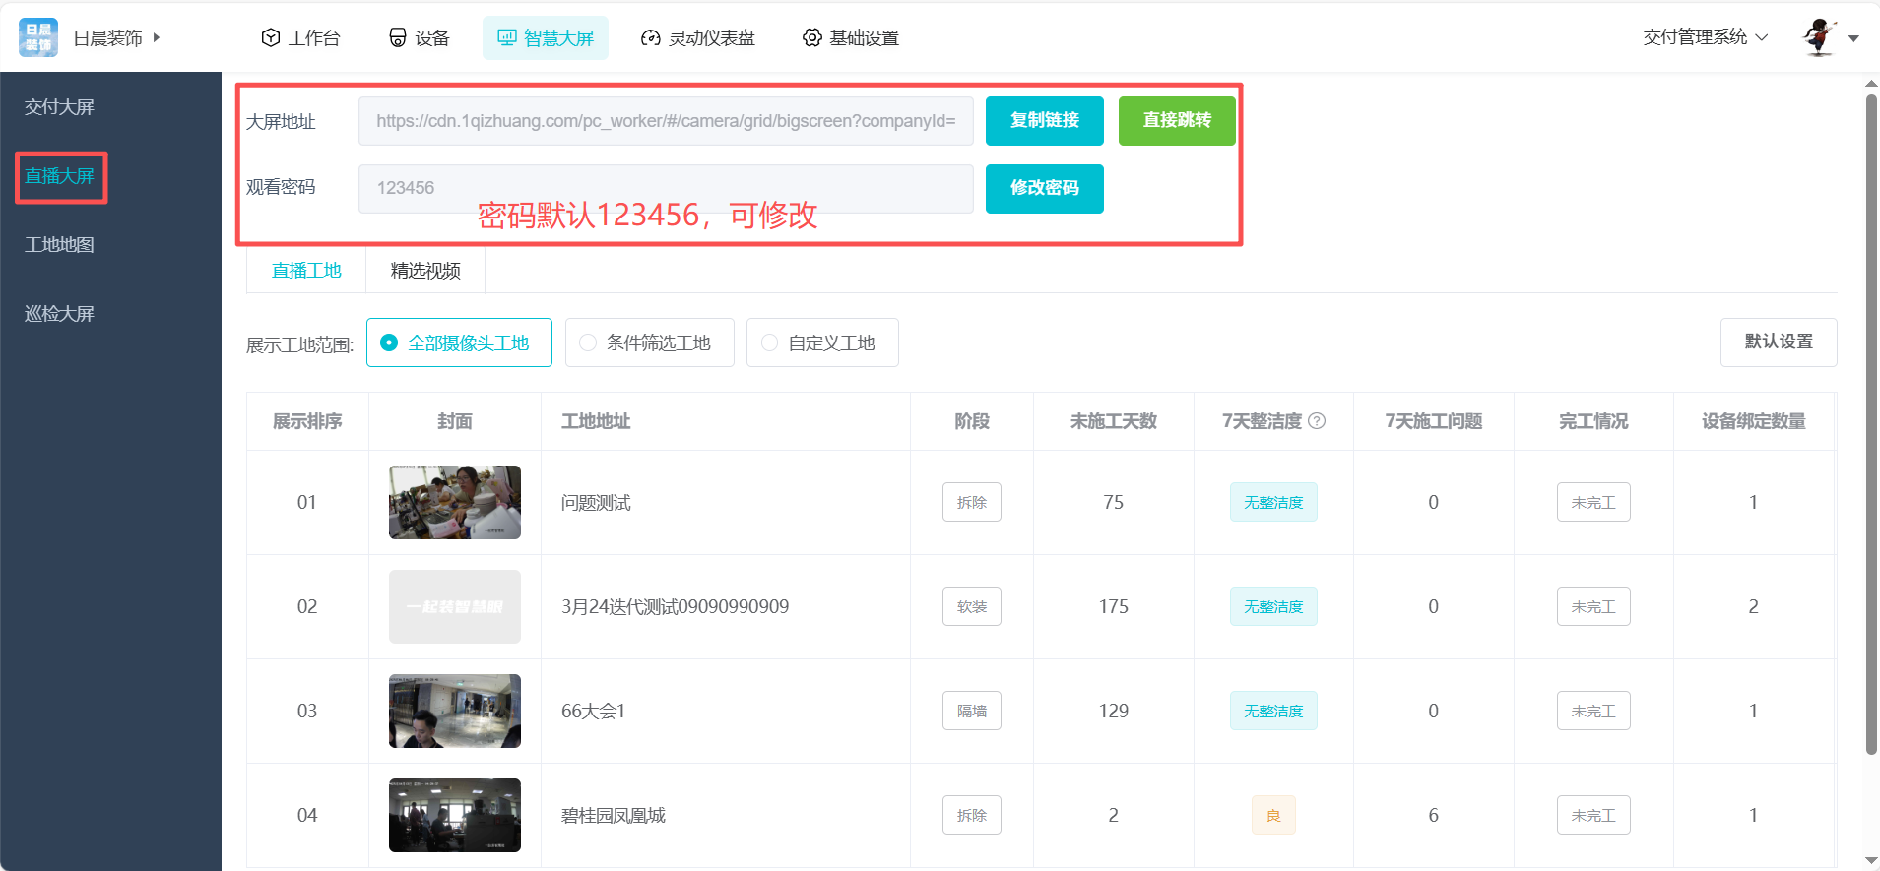Open the 灵动仪表盘 gauge icon
This screenshot has width=1880, height=871.
pos(650,37)
